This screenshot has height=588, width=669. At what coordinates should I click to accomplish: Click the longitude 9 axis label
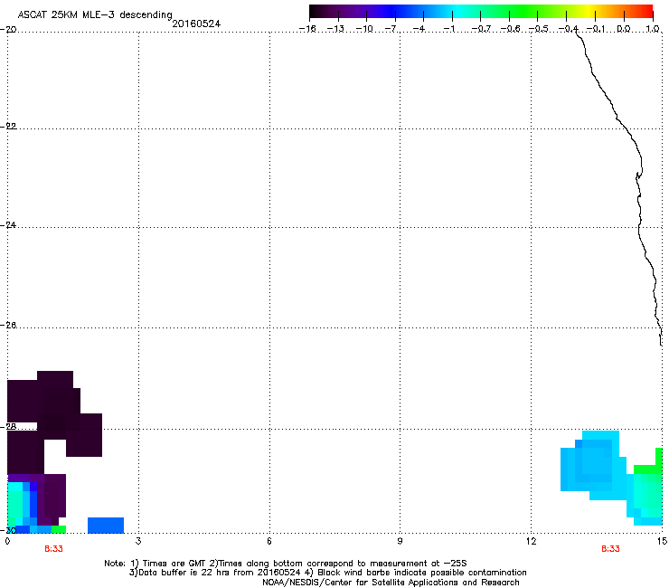(400, 541)
